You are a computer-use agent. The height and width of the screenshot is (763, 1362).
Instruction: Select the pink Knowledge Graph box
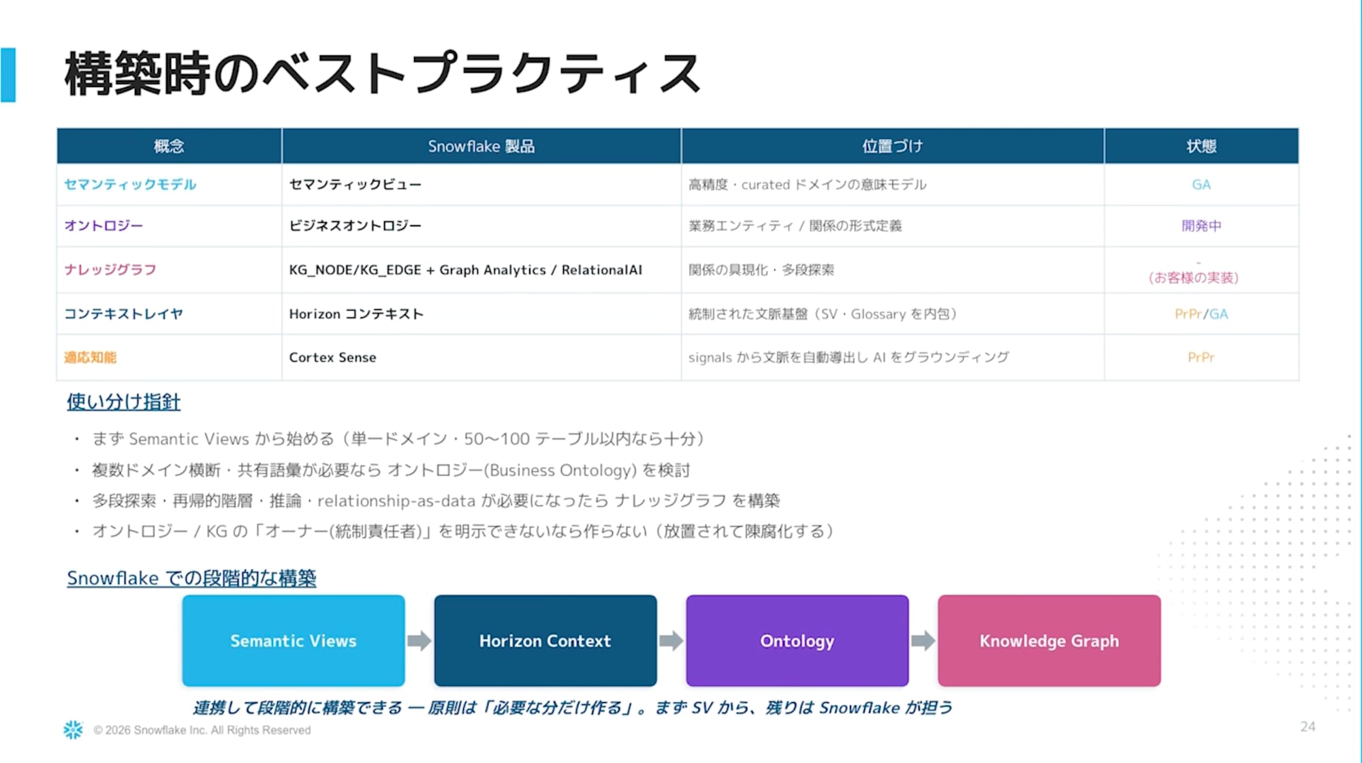point(1049,640)
